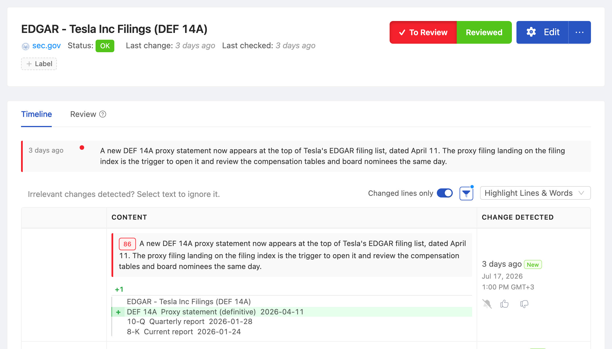The image size is (612, 349).
Task: Open Highlight Lines & Words dropdown
Action: pos(535,193)
